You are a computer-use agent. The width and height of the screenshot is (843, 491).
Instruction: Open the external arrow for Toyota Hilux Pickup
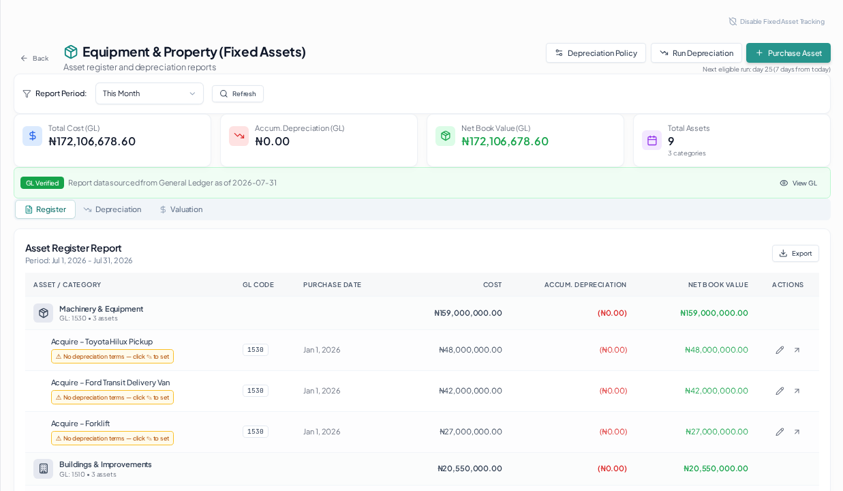pyautogui.click(x=797, y=350)
